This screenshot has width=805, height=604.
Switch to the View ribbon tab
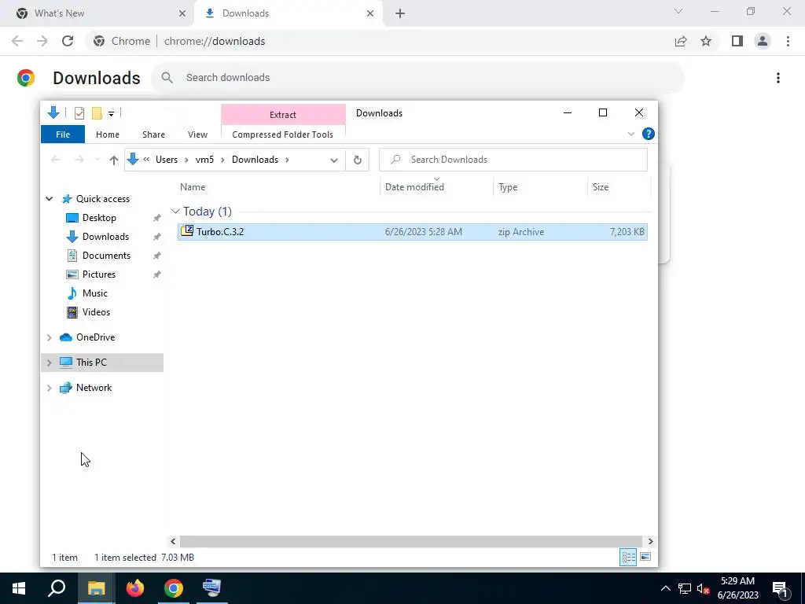coord(197,134)
